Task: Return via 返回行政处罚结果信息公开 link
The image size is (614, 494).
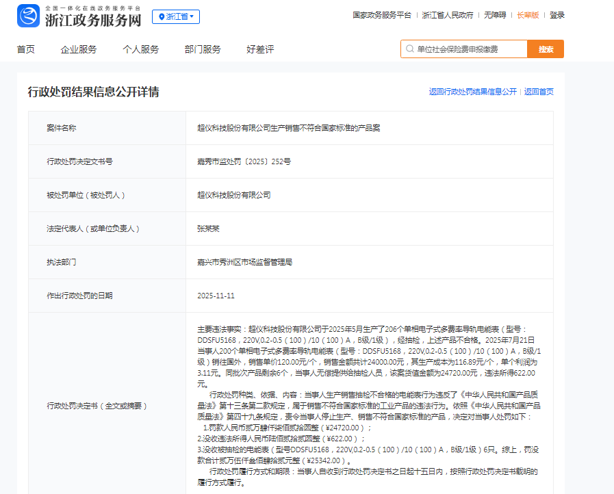Action: click(x=472, y=92)
